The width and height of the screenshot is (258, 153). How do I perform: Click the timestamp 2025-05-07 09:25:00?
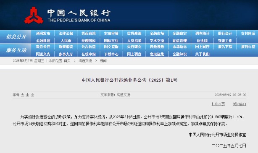[x=230, y=95]
